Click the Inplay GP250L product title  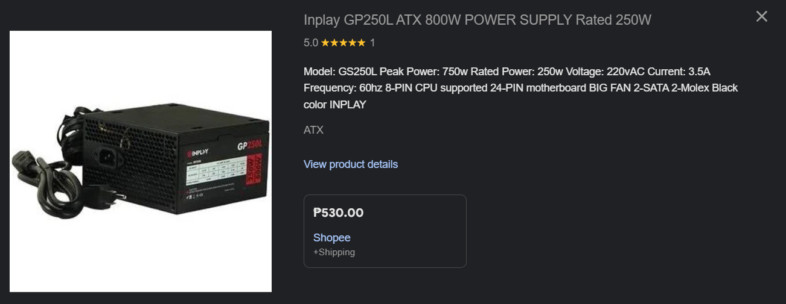[477, 20]
